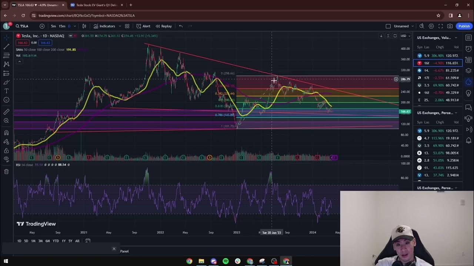The image size is (474, 266).
Task: Open the candlestick chart type selector
Action: 84,26
